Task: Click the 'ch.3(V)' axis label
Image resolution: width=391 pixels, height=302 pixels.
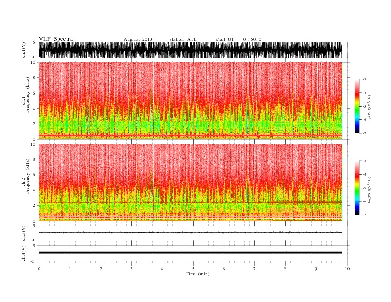Action: point(23,233)
